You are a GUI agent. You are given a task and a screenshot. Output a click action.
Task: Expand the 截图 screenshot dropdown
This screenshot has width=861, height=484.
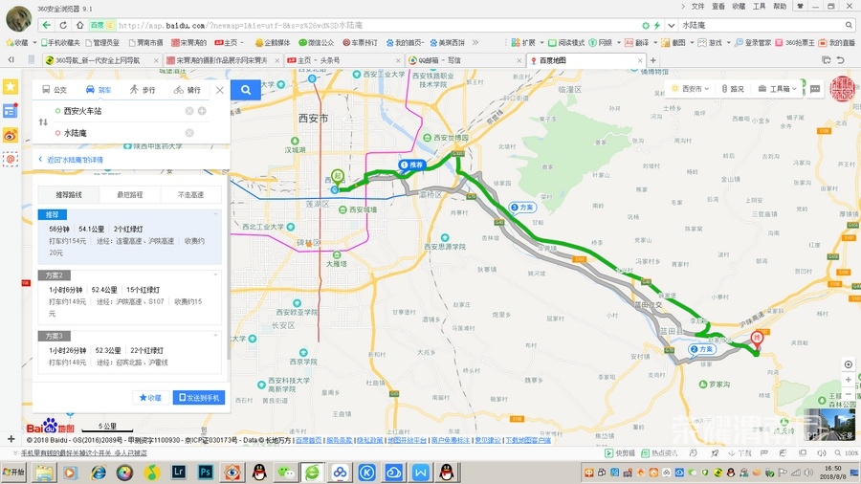[x=692, y=42]
